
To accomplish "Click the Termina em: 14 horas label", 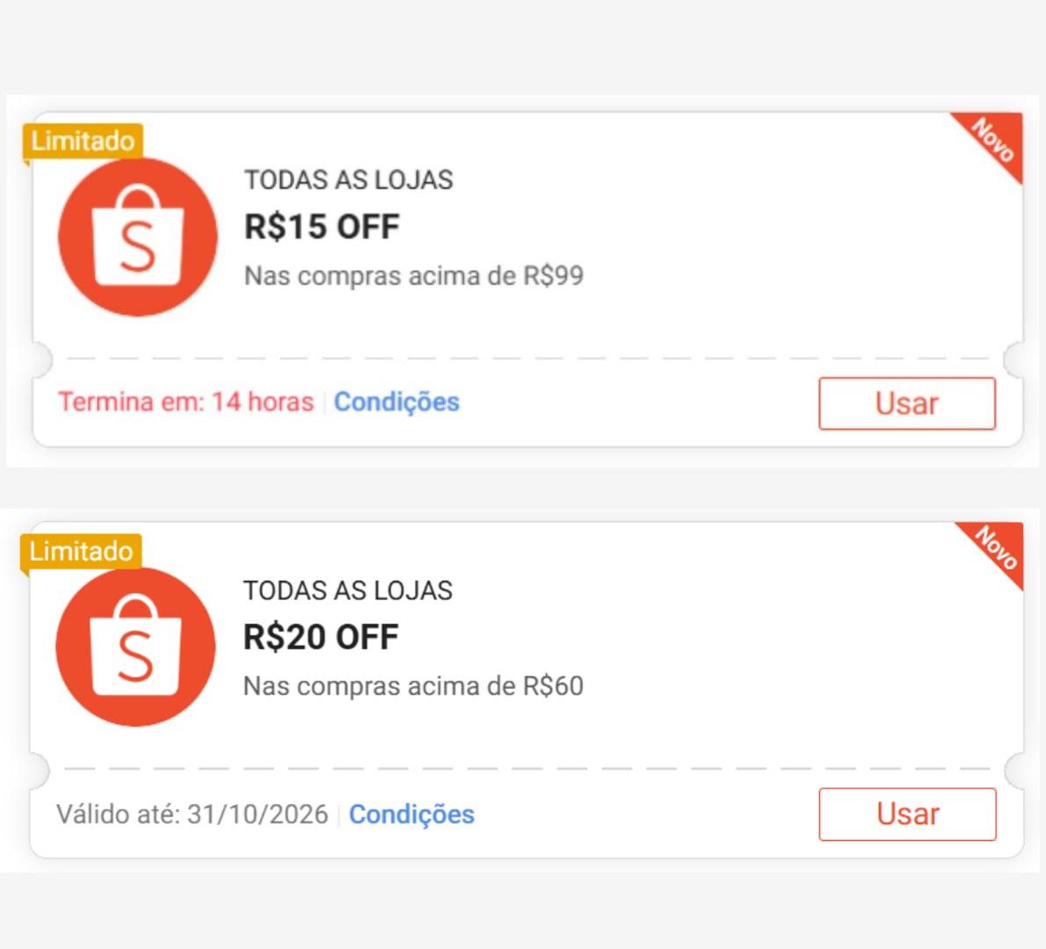I will coord(186,402).
